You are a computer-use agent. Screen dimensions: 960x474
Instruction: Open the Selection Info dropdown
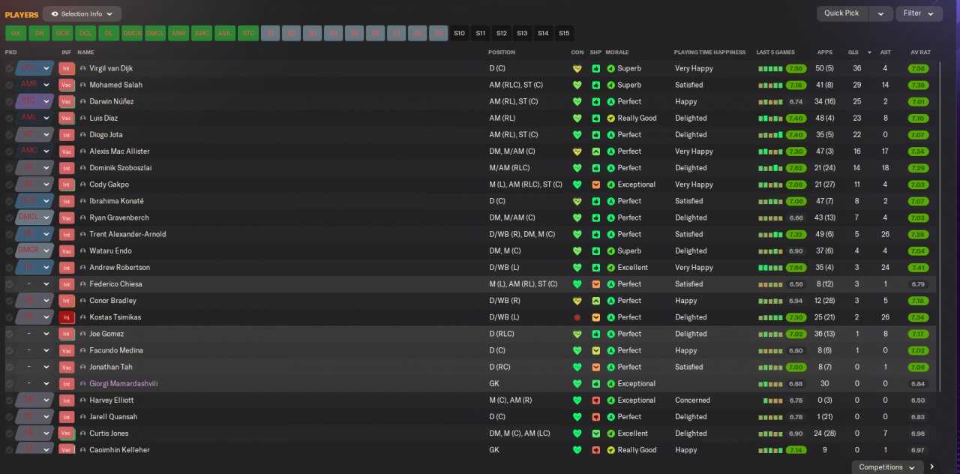click(82, 13)
